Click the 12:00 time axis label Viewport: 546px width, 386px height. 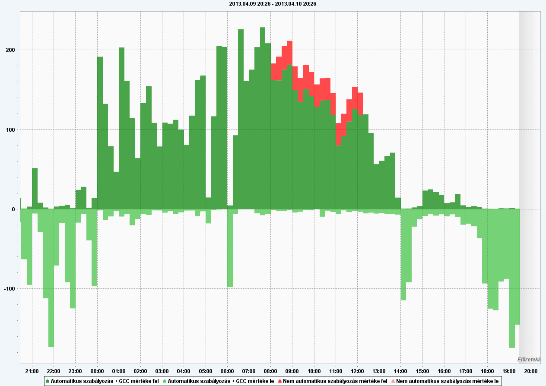(x=357, y=371)
